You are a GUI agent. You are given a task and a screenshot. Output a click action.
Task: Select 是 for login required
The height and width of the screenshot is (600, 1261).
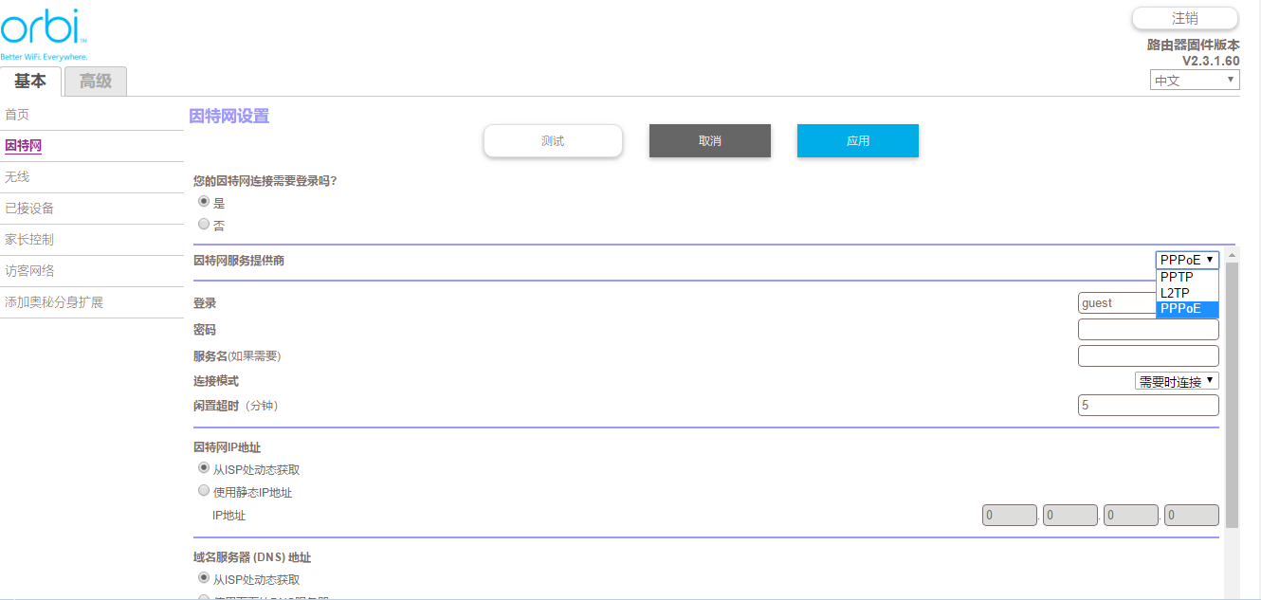pyautogui.click(x=203, y=202)
